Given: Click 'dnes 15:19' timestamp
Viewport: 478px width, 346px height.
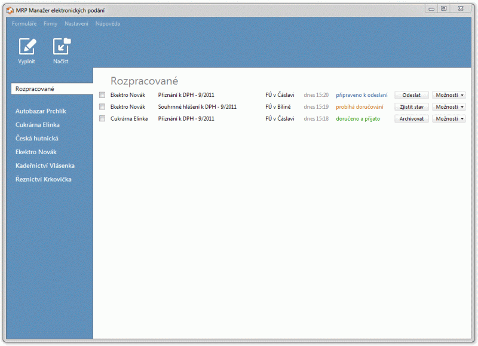Looking at the screenshot, I should 316,107.
